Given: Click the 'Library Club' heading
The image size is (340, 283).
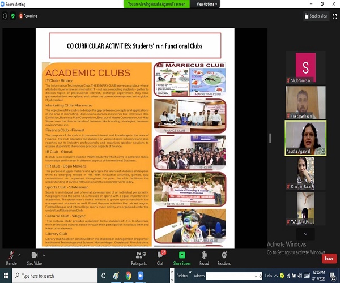Looking at the screenshot, I should 56,234.
